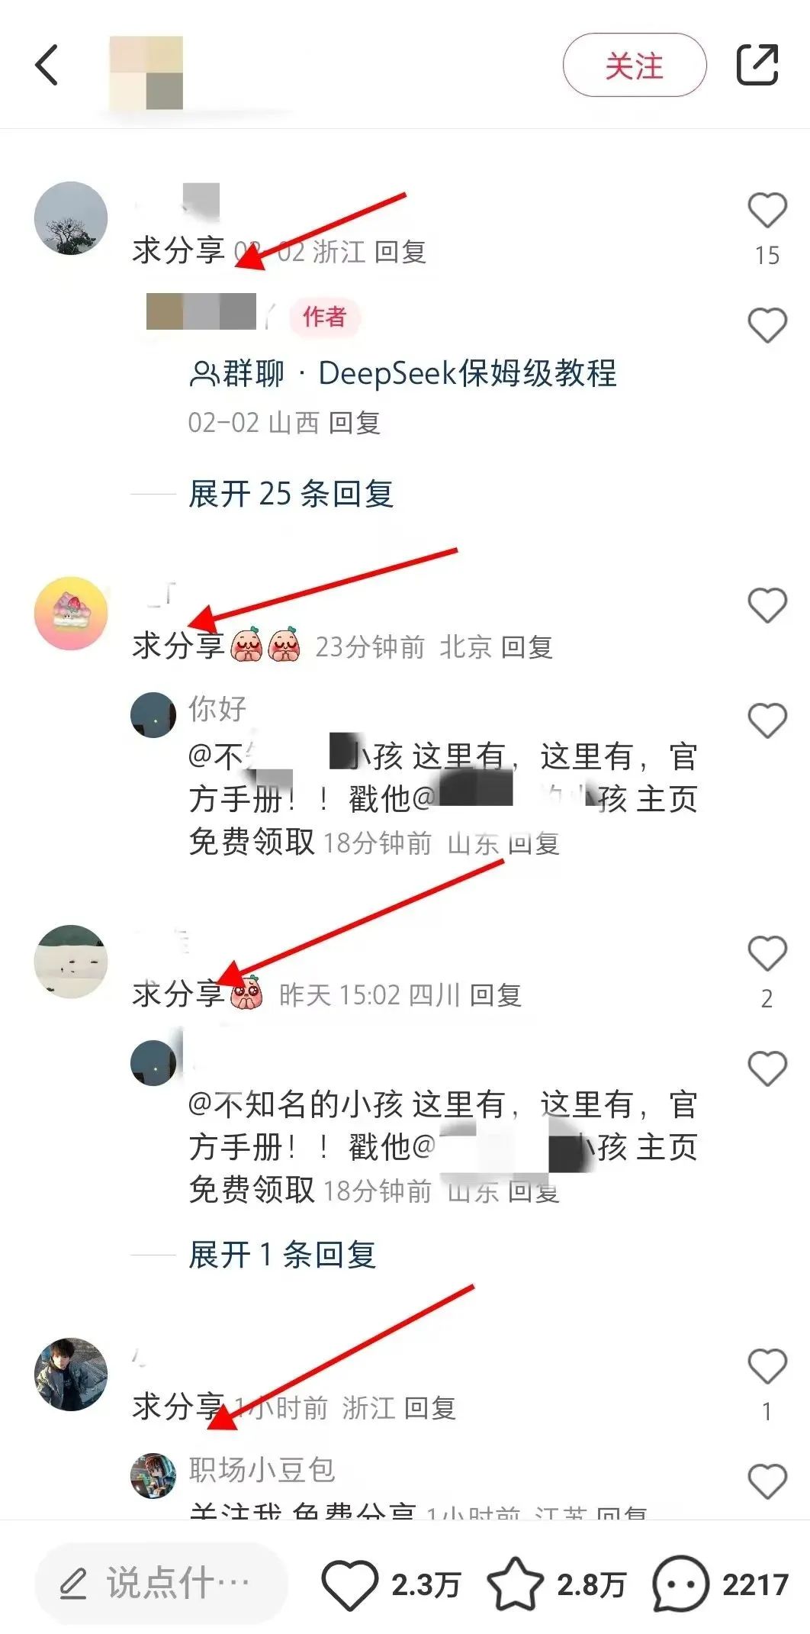Expand 展开 25 条回复
The height and width of the screenshot is (1634, 810).
pos(291,494)
